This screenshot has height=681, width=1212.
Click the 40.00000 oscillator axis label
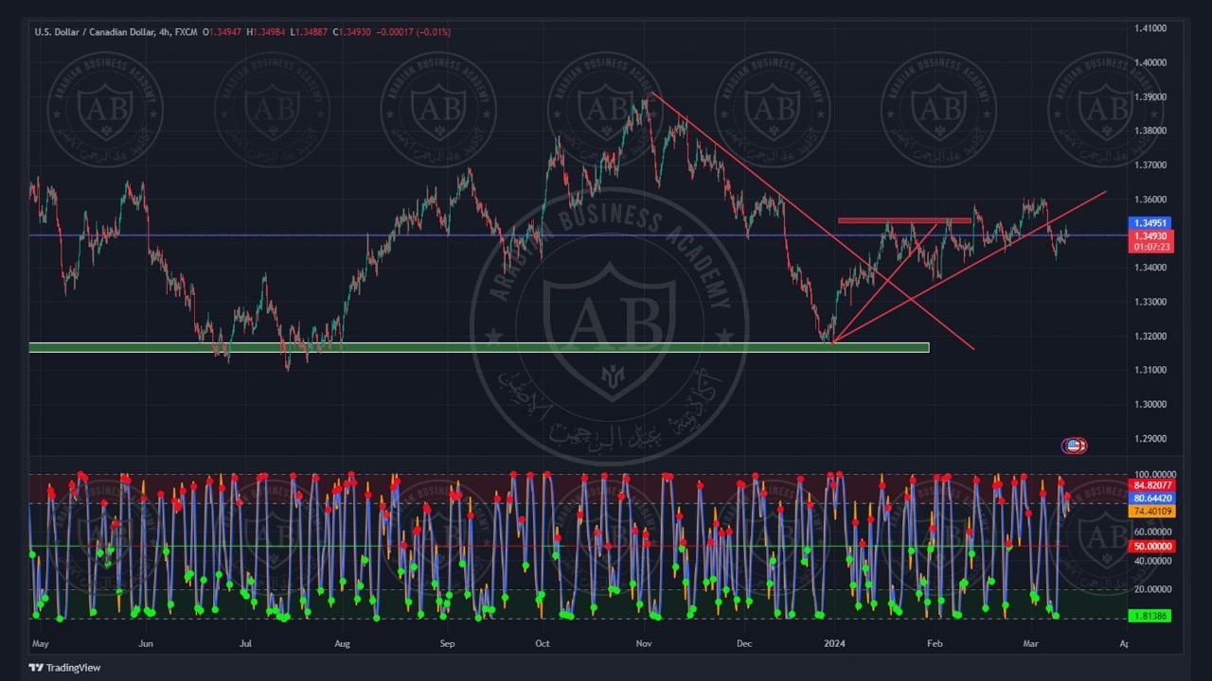click(1151, 561)
